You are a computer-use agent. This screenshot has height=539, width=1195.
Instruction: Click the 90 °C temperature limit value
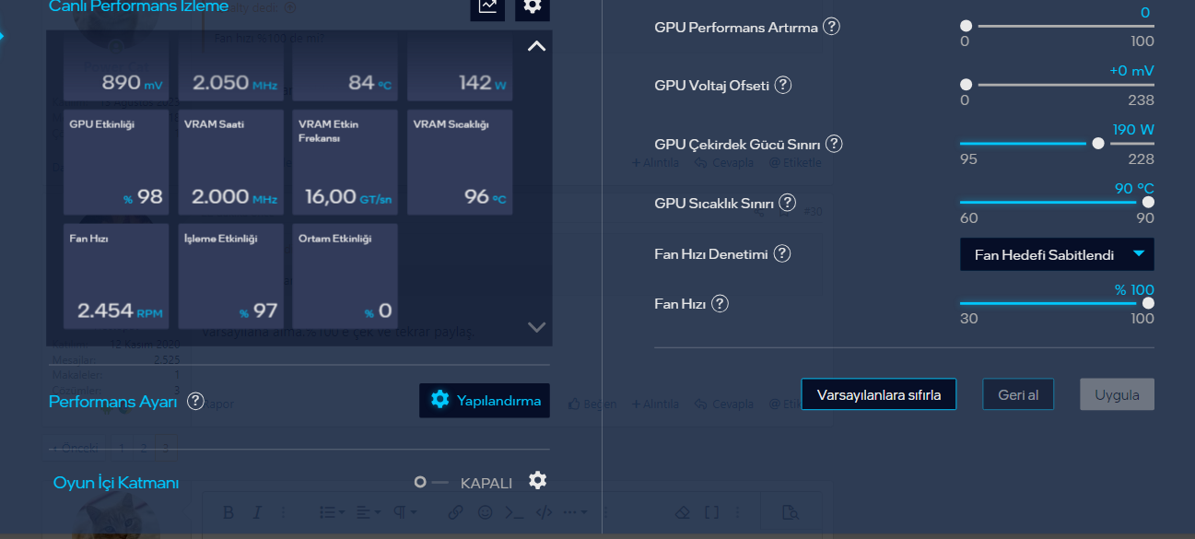1134,188
